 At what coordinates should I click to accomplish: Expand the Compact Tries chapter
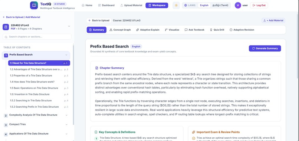coord(66,124)
